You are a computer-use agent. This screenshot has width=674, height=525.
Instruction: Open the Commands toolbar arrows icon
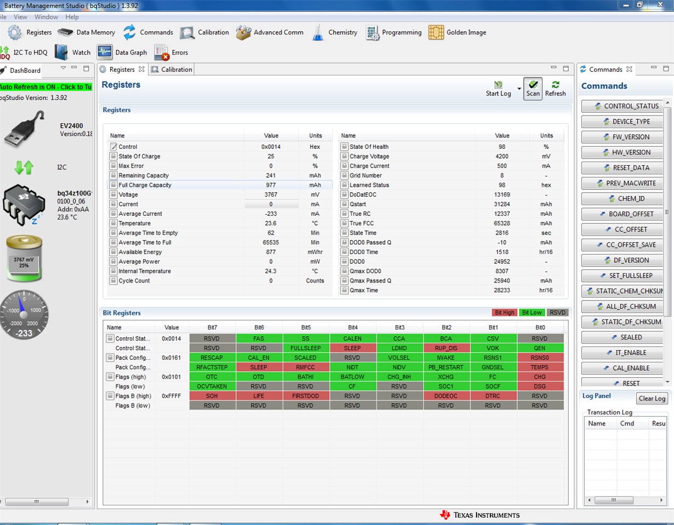129,32
